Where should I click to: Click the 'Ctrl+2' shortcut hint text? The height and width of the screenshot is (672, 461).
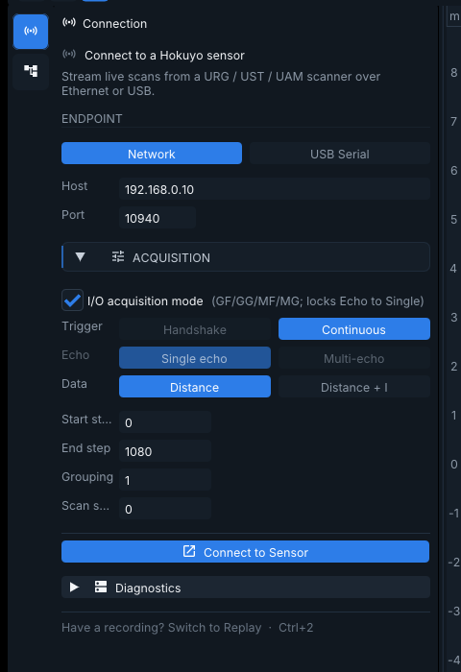296,628
